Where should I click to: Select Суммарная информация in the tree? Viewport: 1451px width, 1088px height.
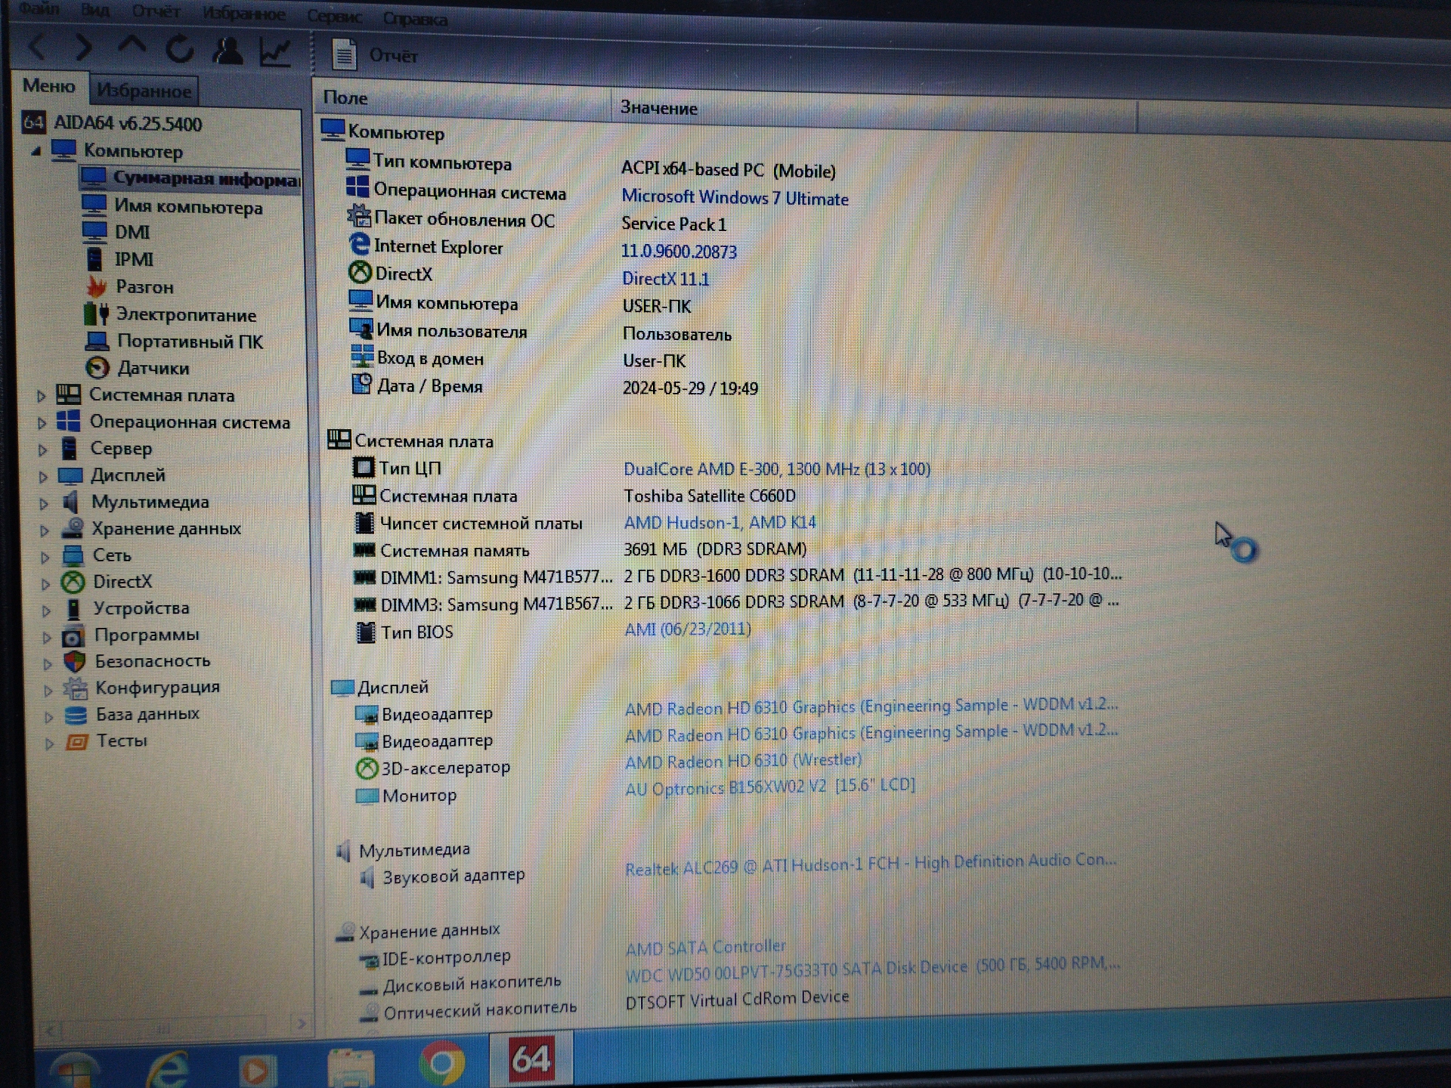point(190,178)
